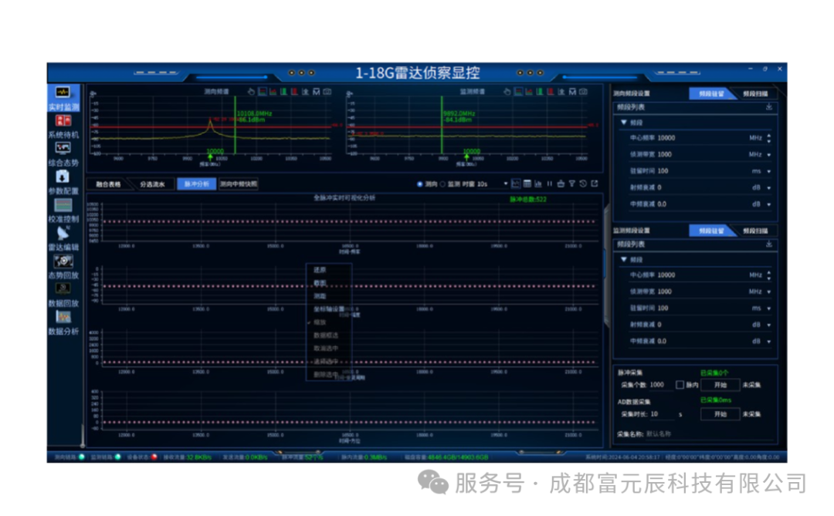Collapse 频段 tree in 测向频段设置
Viewport: 834px width, 516px height.
pyautogui.click(x=624, y=122)
